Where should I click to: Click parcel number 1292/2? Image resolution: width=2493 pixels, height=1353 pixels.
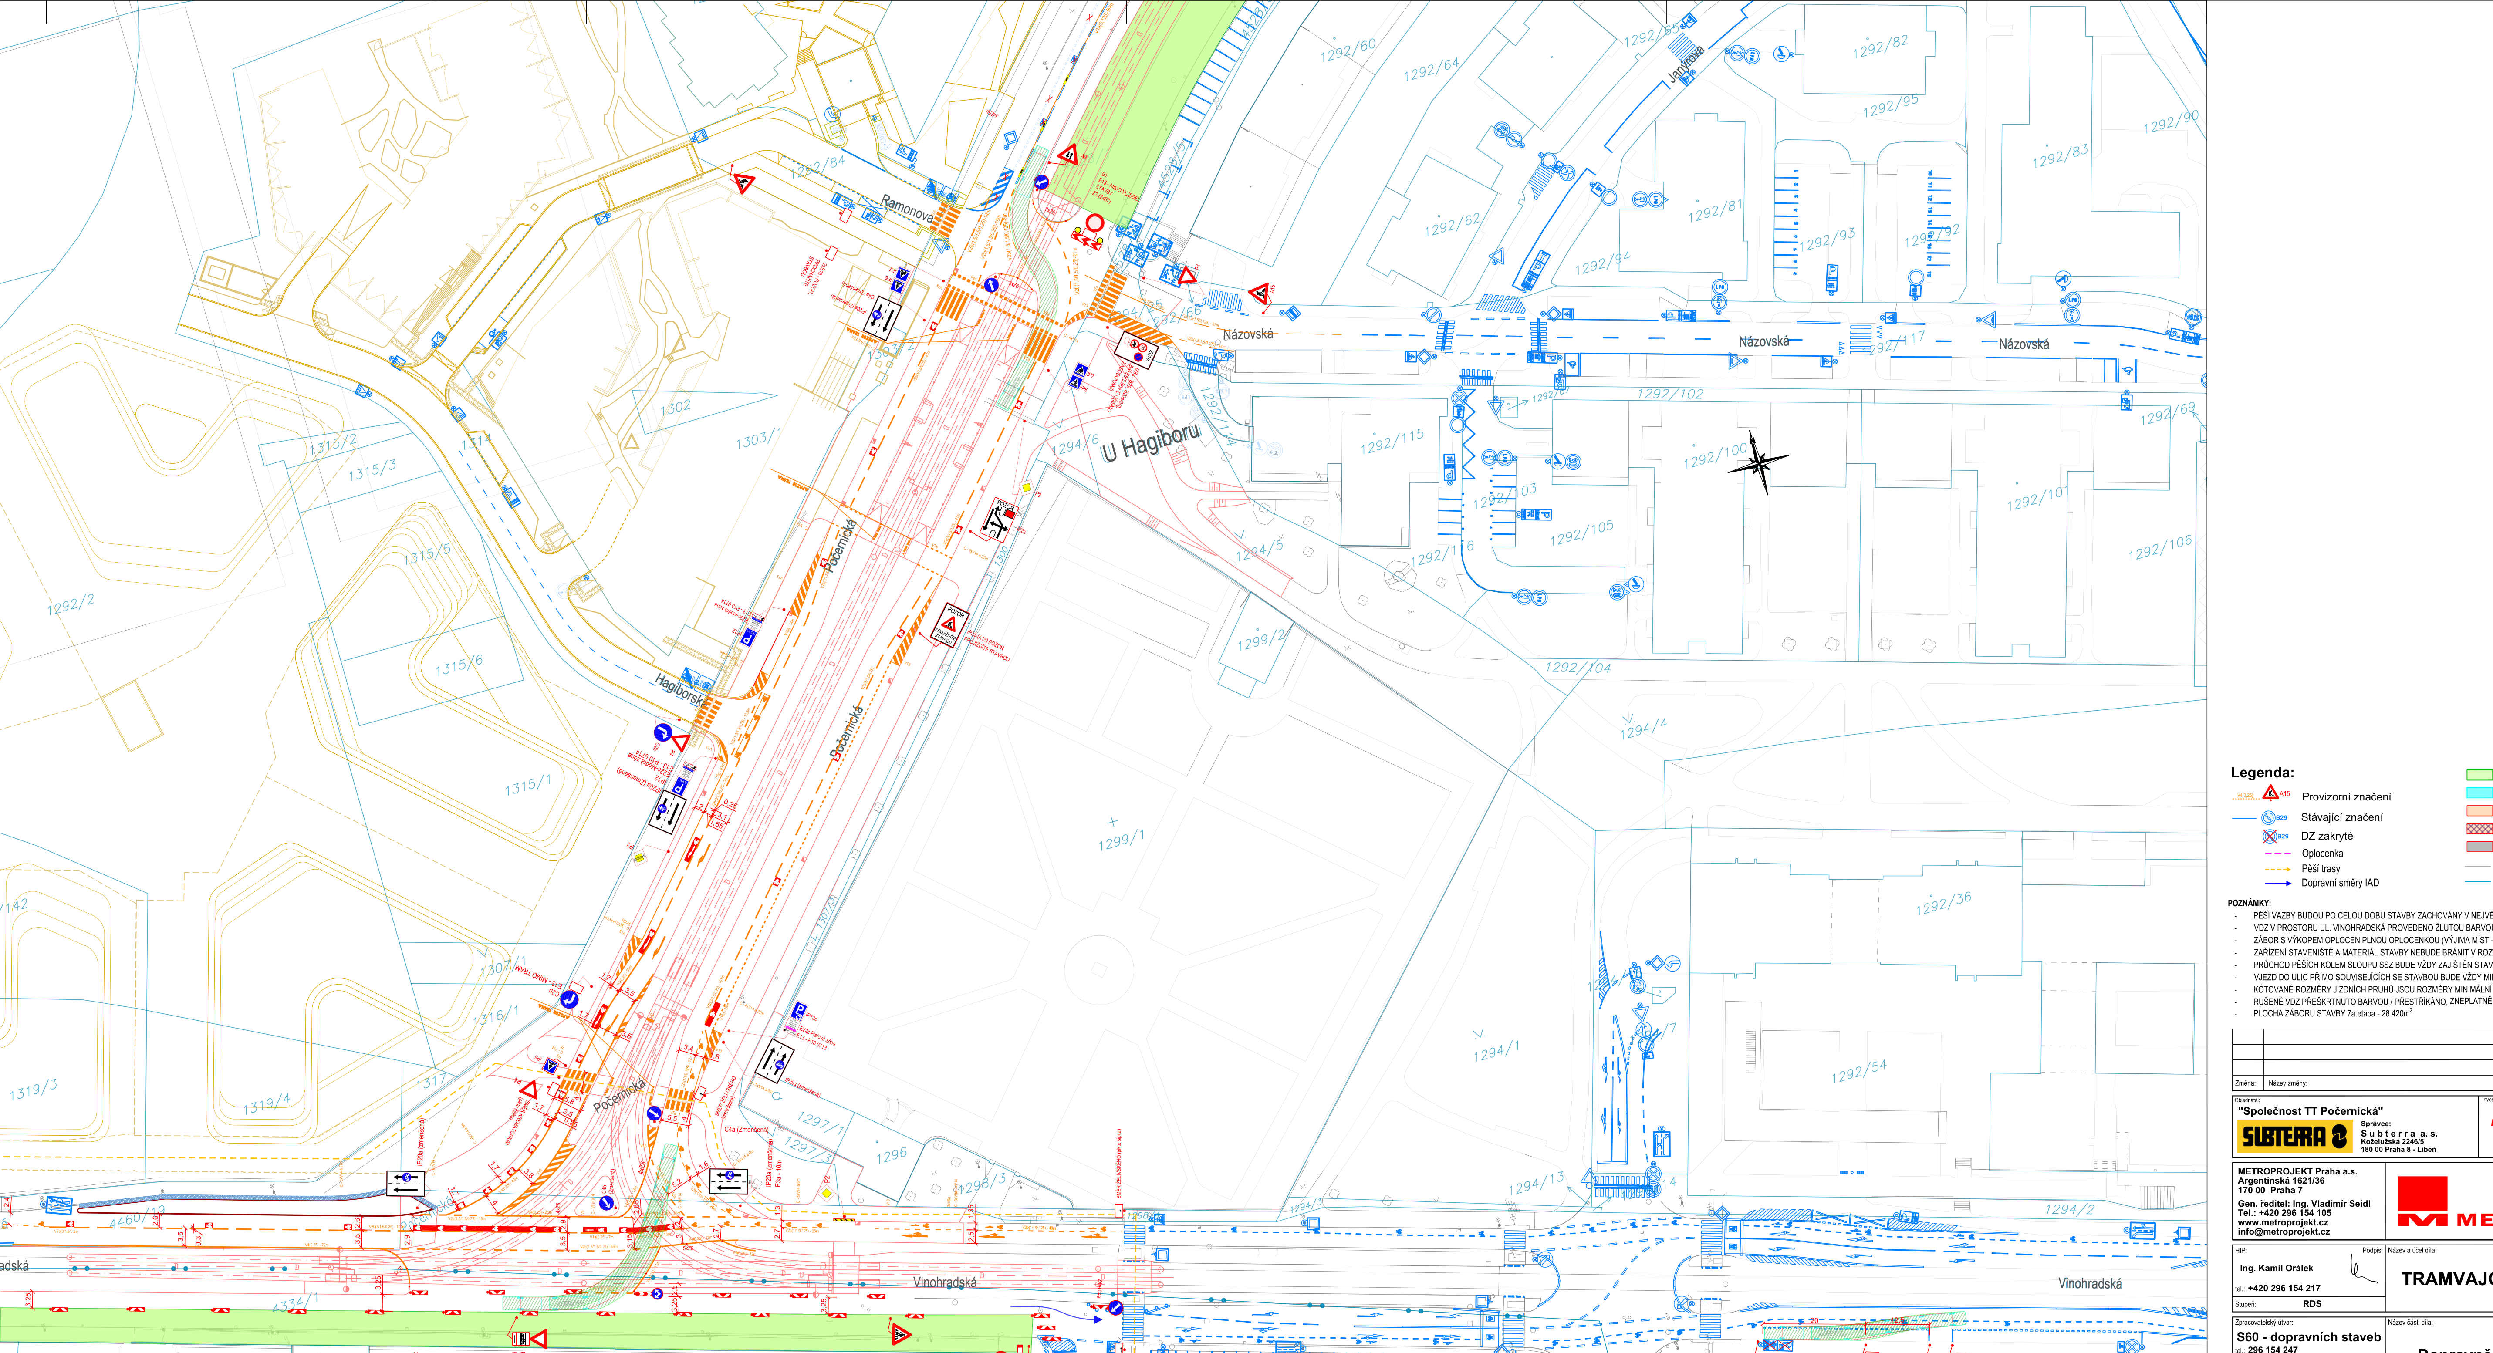click(71, 605)
